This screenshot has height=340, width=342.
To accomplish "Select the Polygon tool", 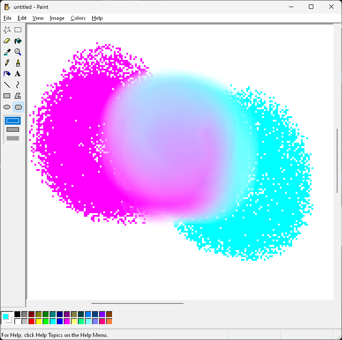I will click(18, 96).
